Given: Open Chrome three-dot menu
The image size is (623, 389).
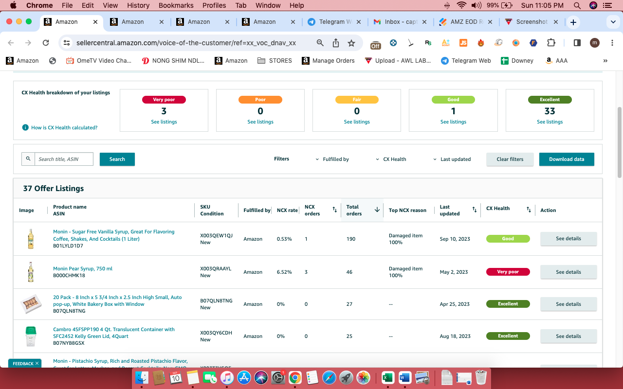Looking at the screenshot, I should tap(612, 43).
